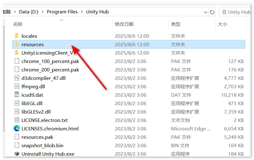Viewport: 254px width, 160px height.
Task: Select ffmpeg.dll file icon
Action: 17,86
